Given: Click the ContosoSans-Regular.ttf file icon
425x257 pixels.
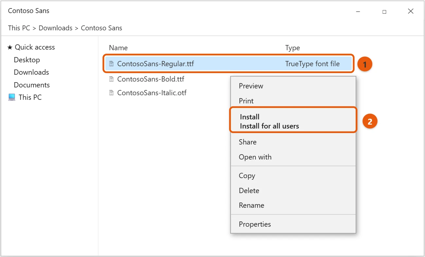Looking at the screenshot, I should (112, 64).
